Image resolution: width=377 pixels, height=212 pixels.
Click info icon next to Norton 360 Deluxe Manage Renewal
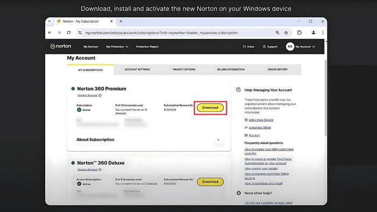[100, 169]
